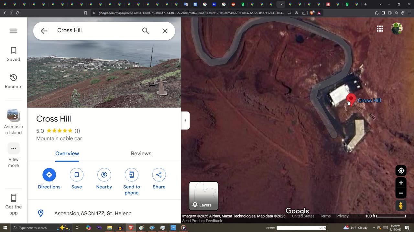Switch to the Reviews tab
414x232 pixels.
141,154
